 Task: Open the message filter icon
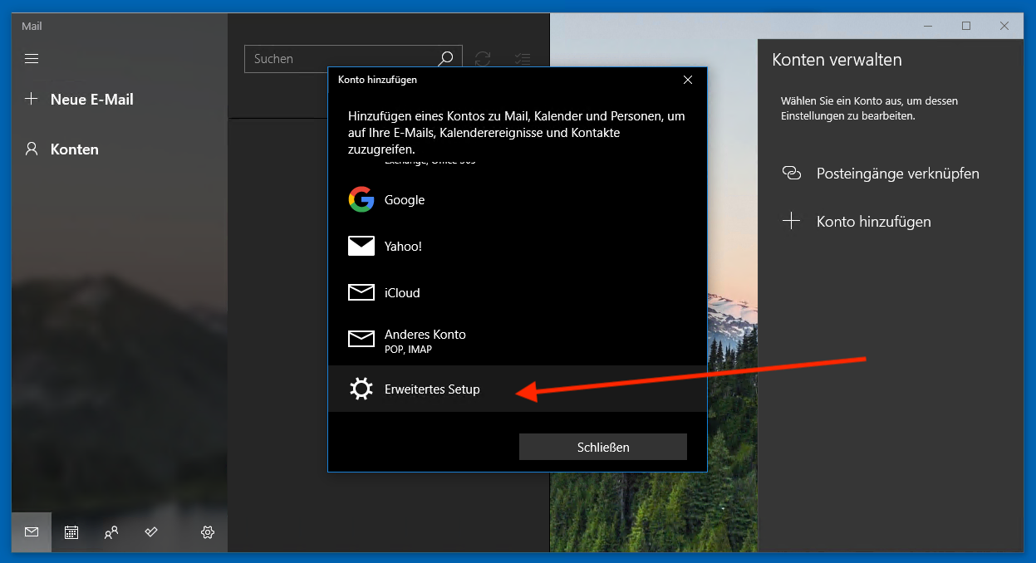tap(522, 58)
